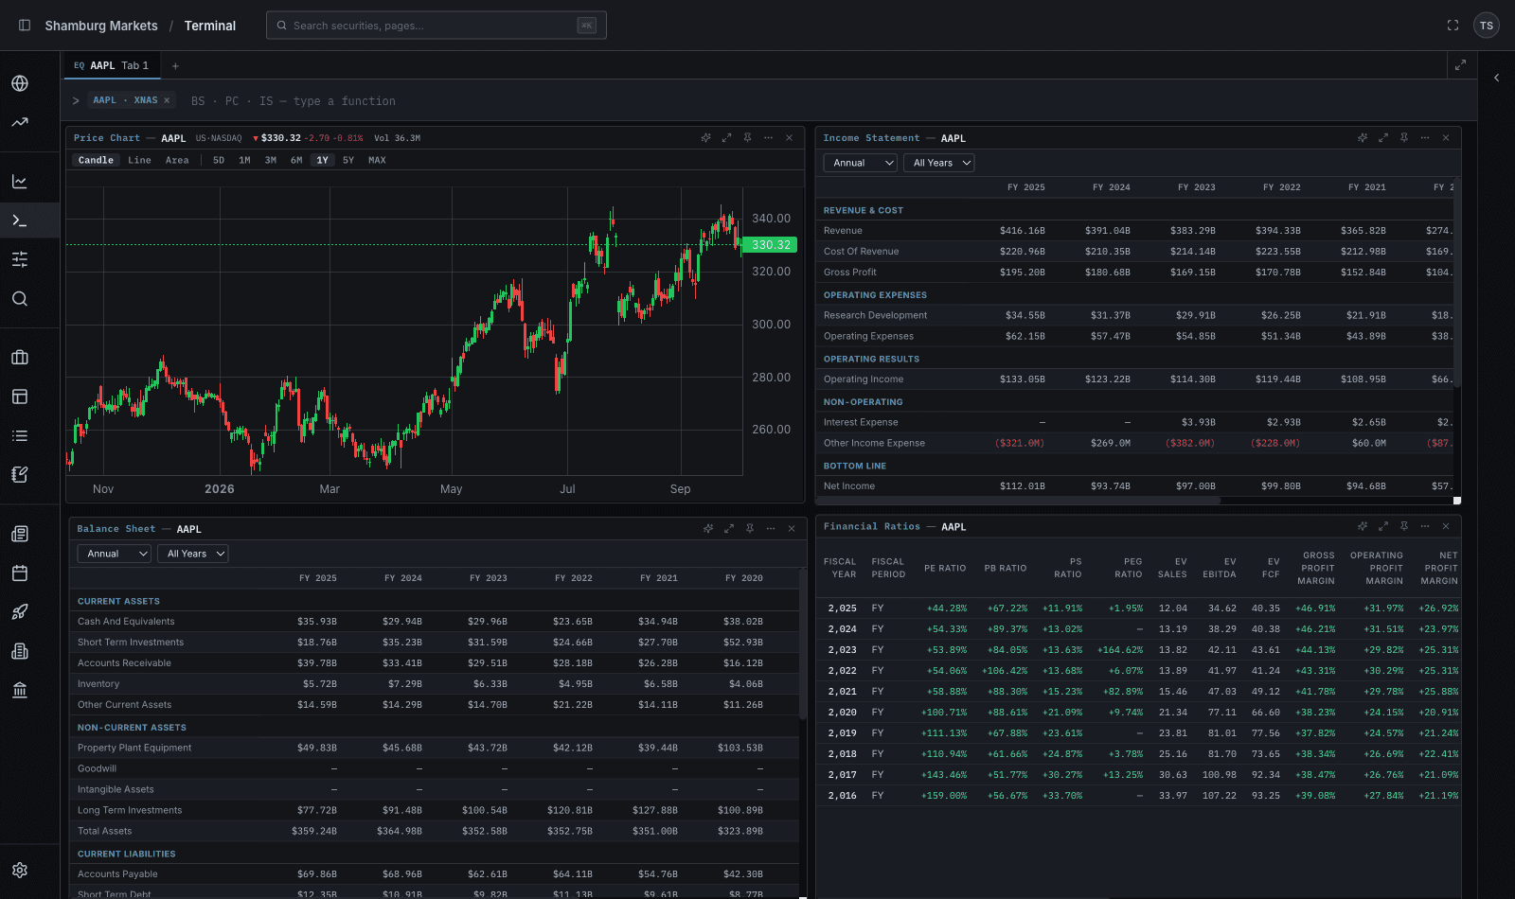Set the chart range to 1Y
1515x899 pixels.
[x=323, y=161]
